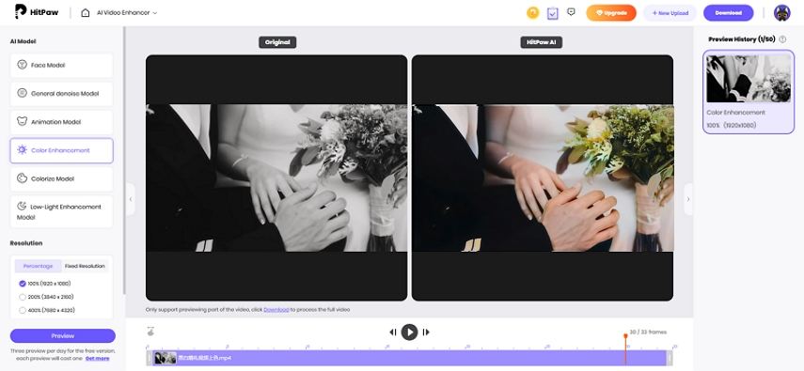The width and height of the screenshot is (804, 371).
Task: Click the orange Upgrade button
Action: pyautogui.click(x=611, y=13)
